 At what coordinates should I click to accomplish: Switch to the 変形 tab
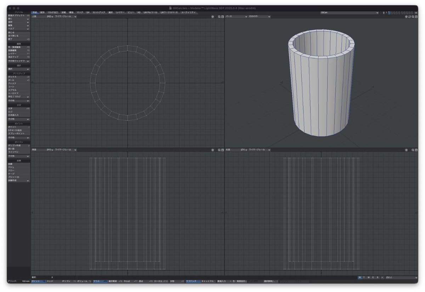[42, 12]
